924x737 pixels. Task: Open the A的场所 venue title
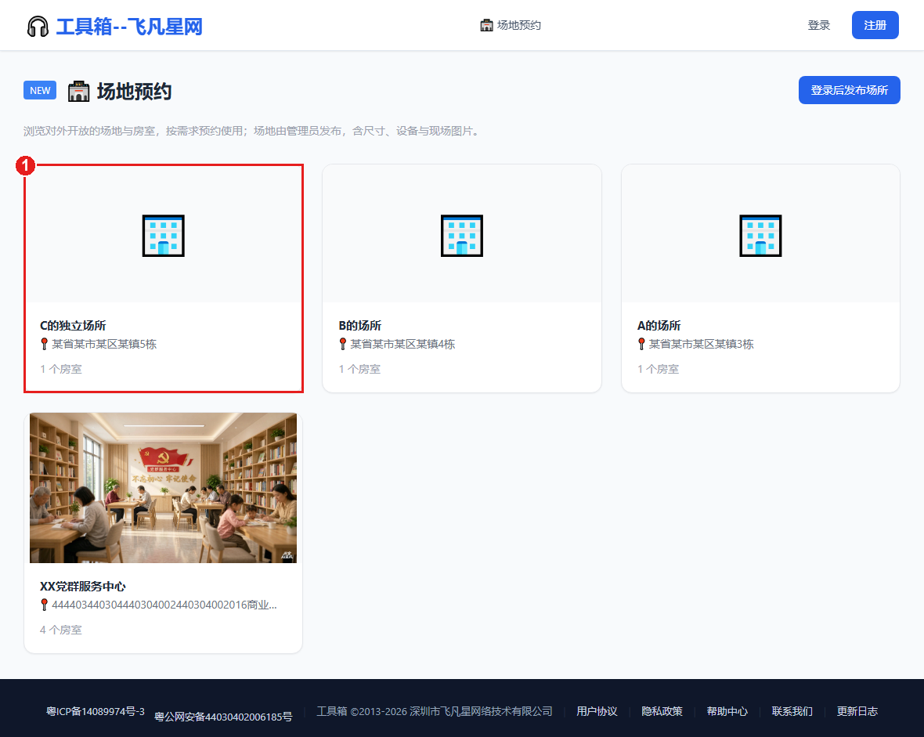tap(659, 326)
